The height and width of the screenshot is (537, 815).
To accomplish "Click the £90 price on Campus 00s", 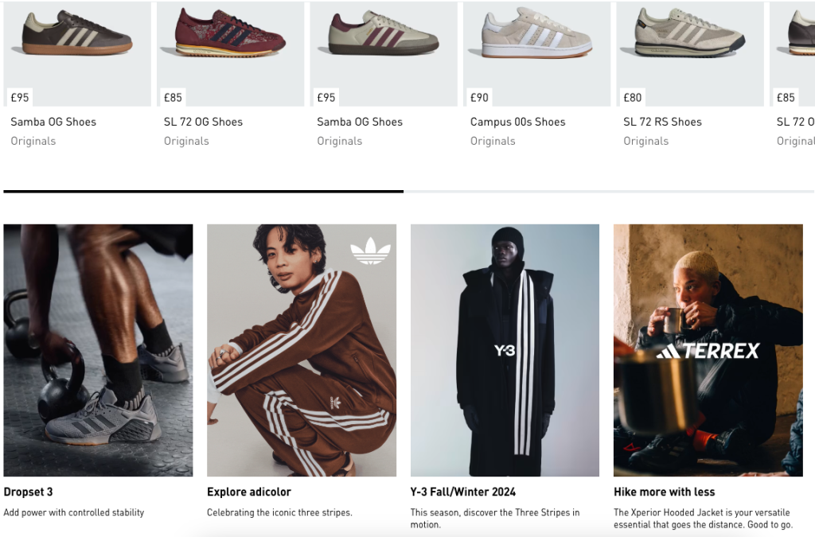I will coord(479,98).
